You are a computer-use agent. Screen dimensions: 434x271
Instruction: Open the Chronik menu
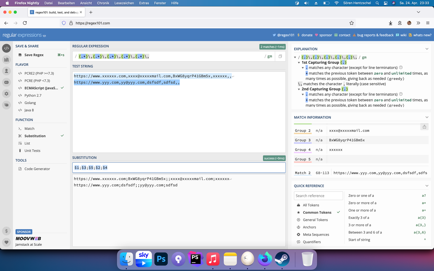coord(103,3)
